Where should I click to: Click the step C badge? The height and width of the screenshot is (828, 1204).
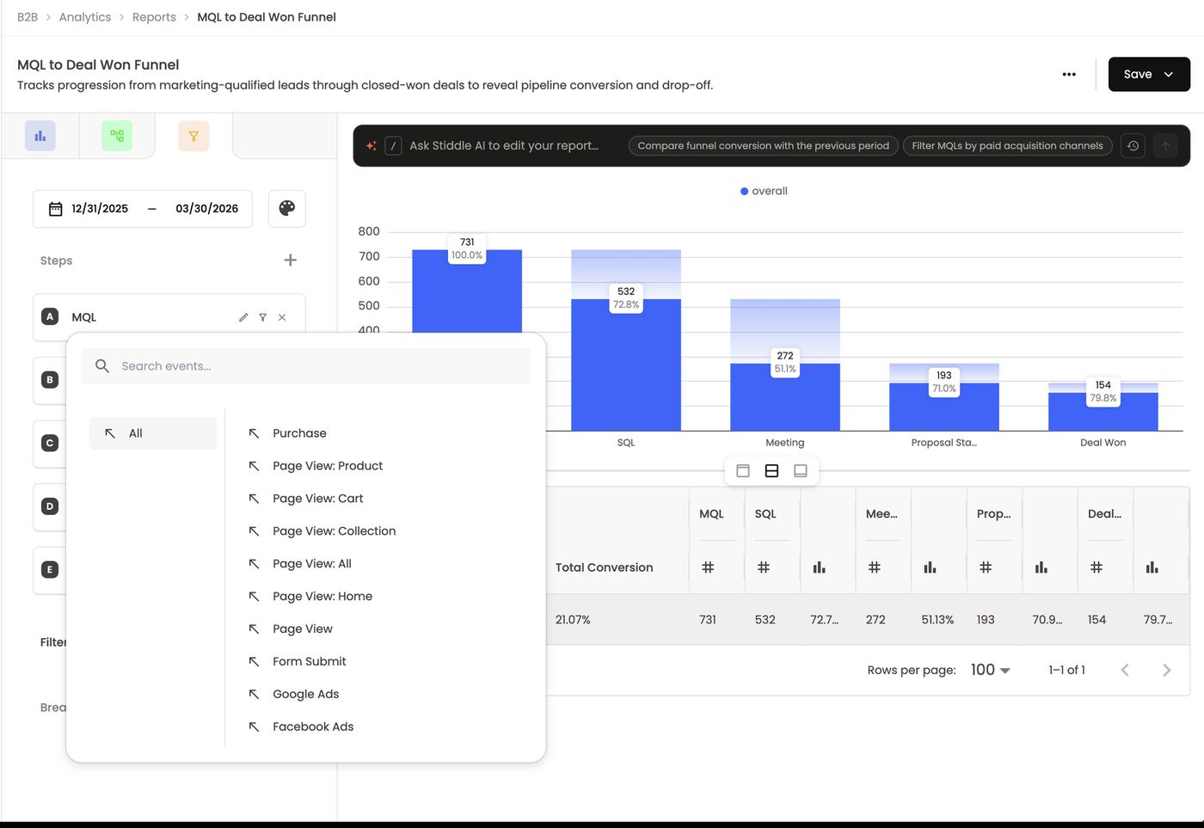pos(50,443)
